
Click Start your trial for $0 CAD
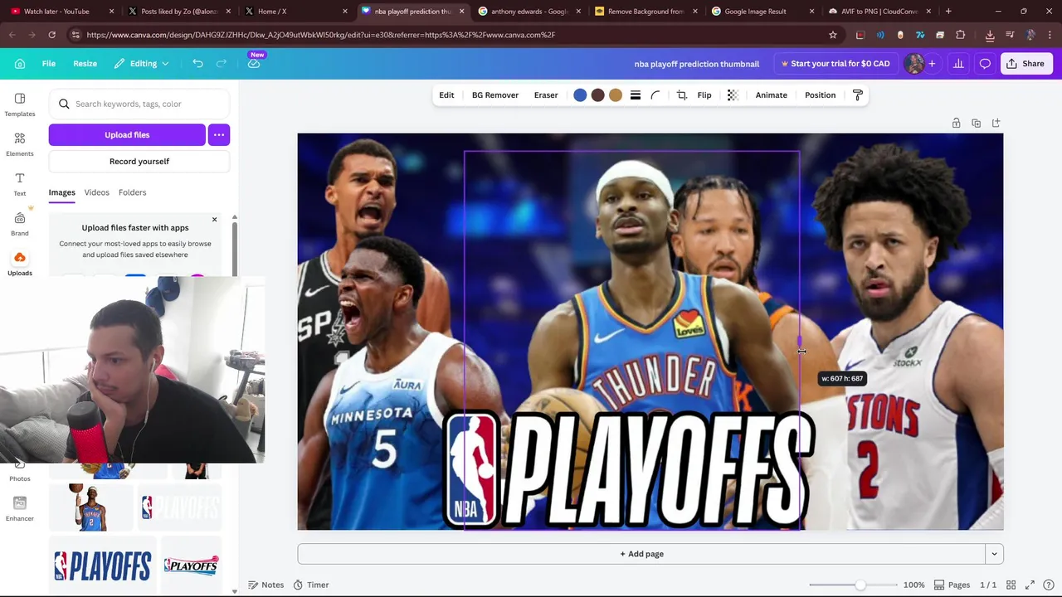coord(835,64)
